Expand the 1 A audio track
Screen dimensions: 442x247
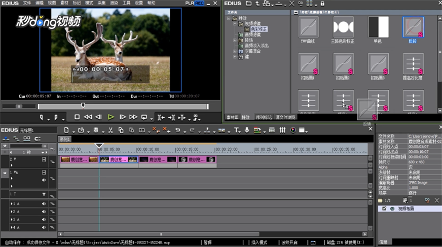[12, 203]
